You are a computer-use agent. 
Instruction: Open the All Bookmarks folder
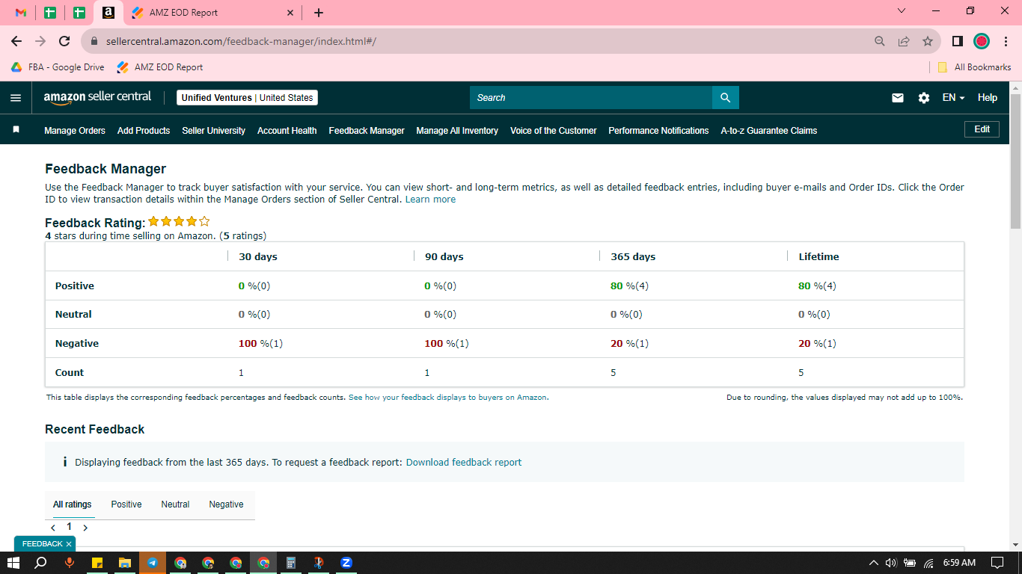pos(975,67)
